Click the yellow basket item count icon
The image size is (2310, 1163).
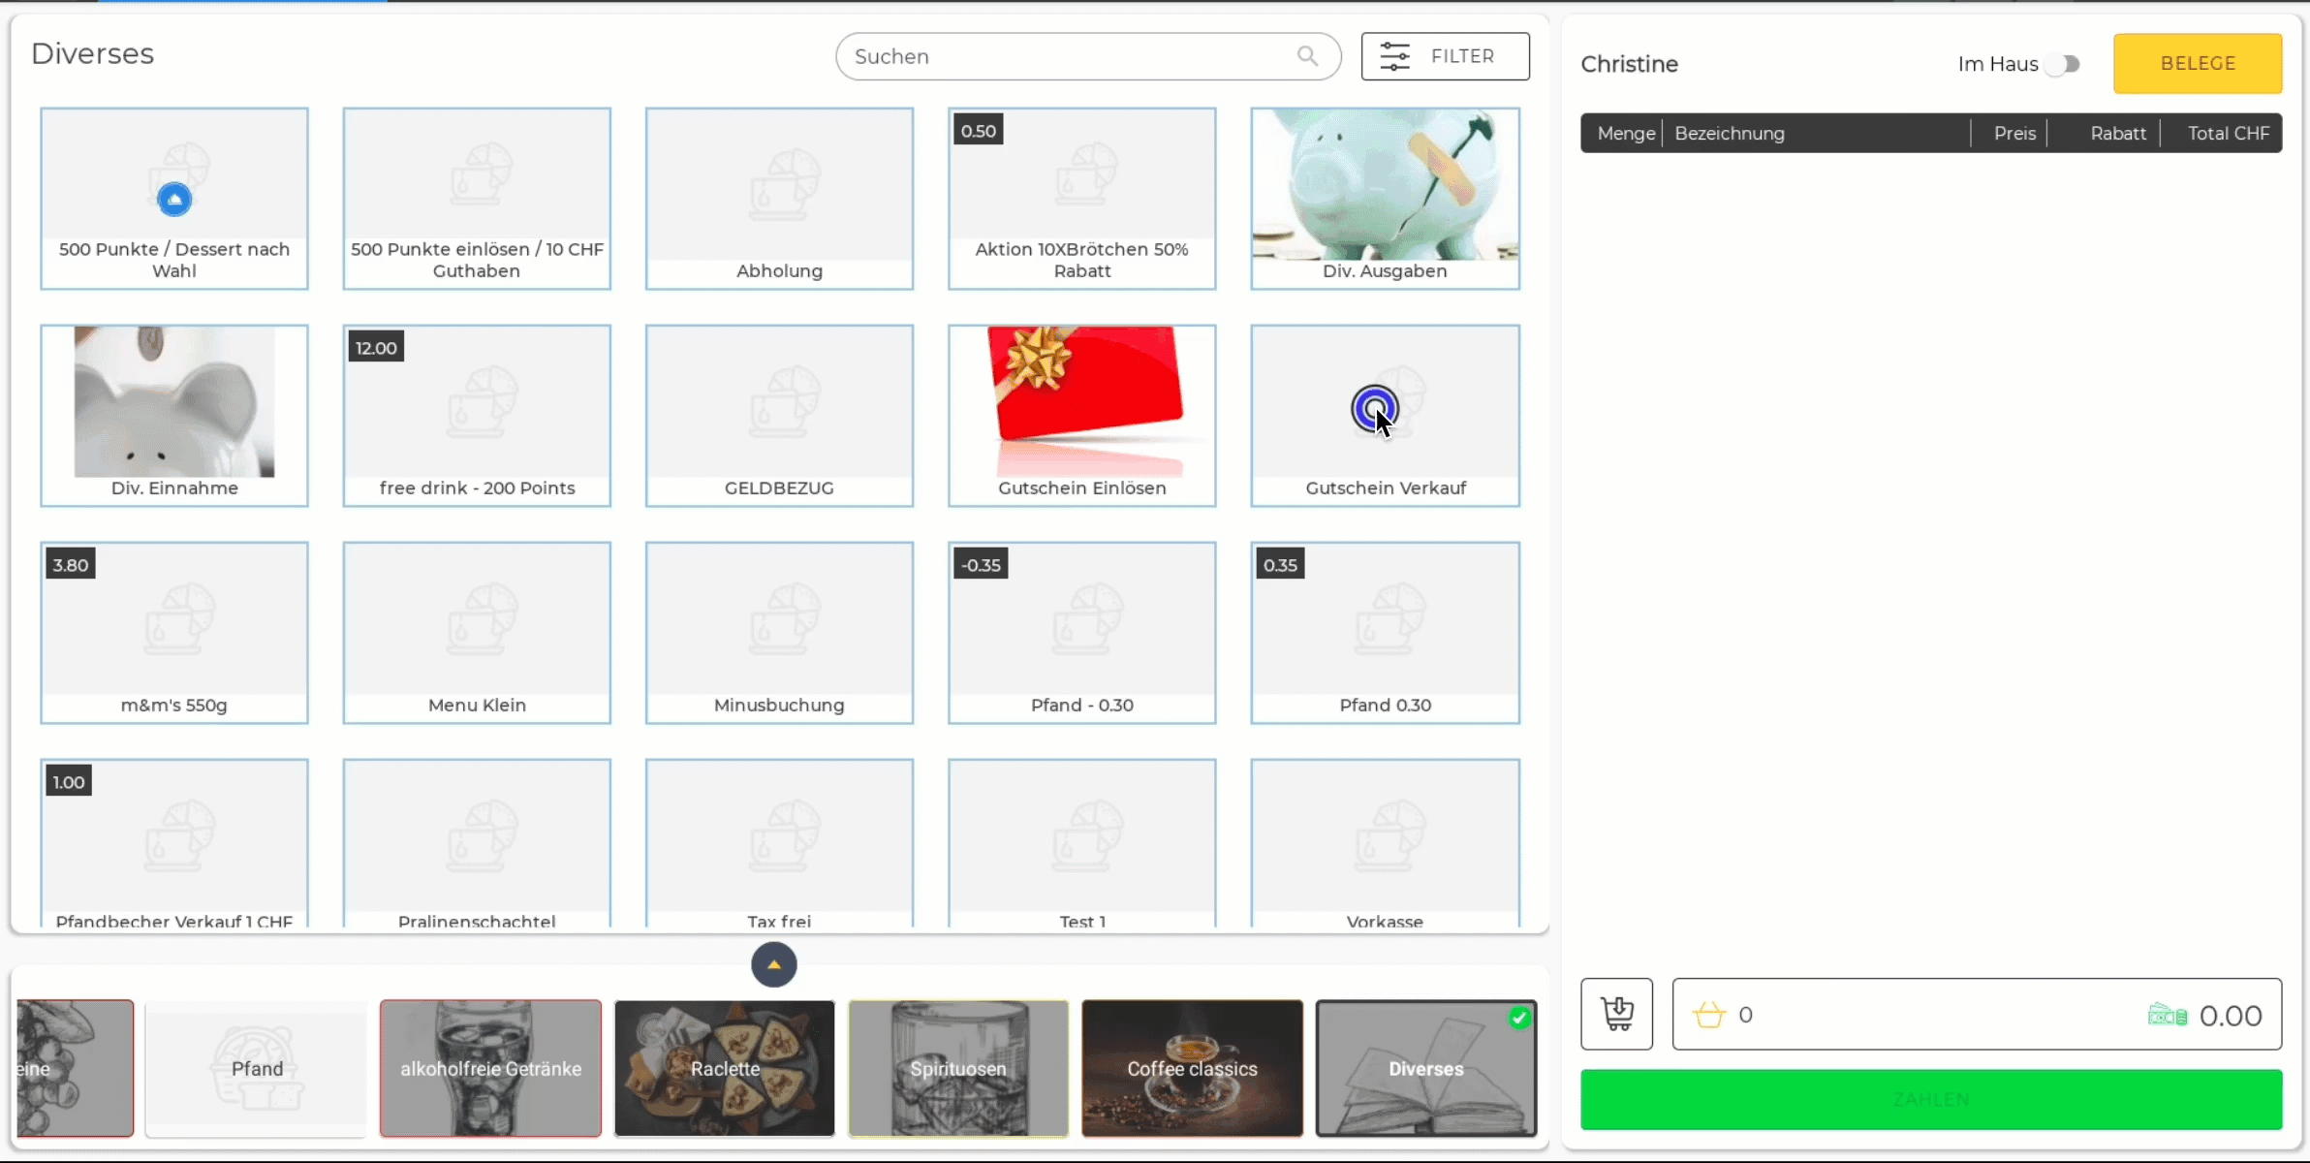coord(1709,1015)
